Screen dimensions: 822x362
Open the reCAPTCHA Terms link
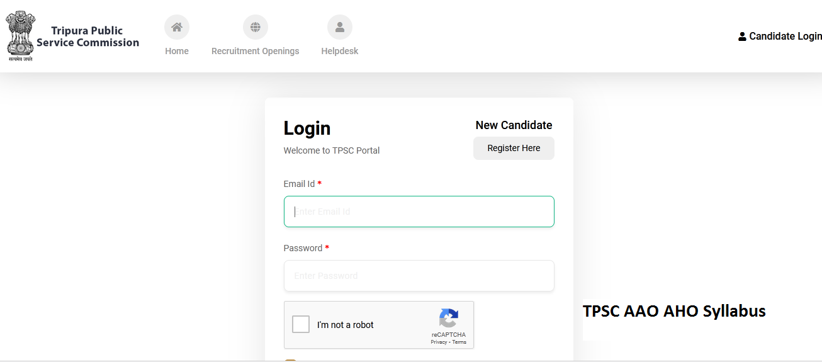(x=459, y=342)
